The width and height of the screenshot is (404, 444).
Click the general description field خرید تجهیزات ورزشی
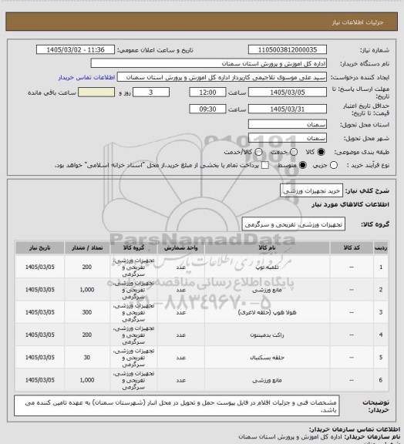coord(311,191)
